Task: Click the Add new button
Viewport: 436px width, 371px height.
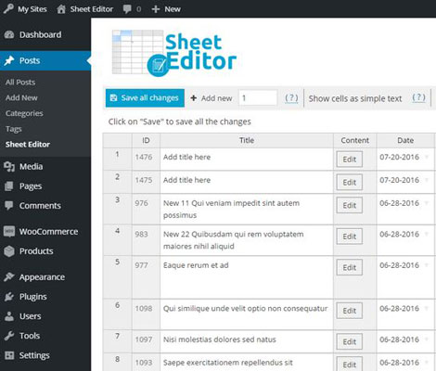Action: pyautogui.click(x=212, y=98)
